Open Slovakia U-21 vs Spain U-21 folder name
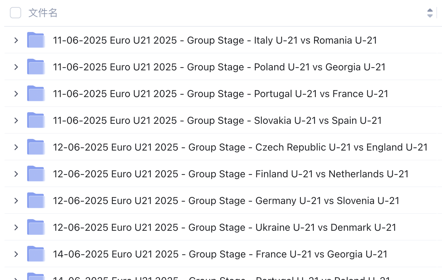442x280 pixels. [x=217, y=121]
